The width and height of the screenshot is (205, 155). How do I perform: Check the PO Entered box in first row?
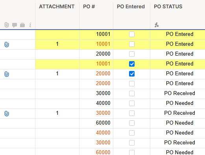tap(132, 34)
